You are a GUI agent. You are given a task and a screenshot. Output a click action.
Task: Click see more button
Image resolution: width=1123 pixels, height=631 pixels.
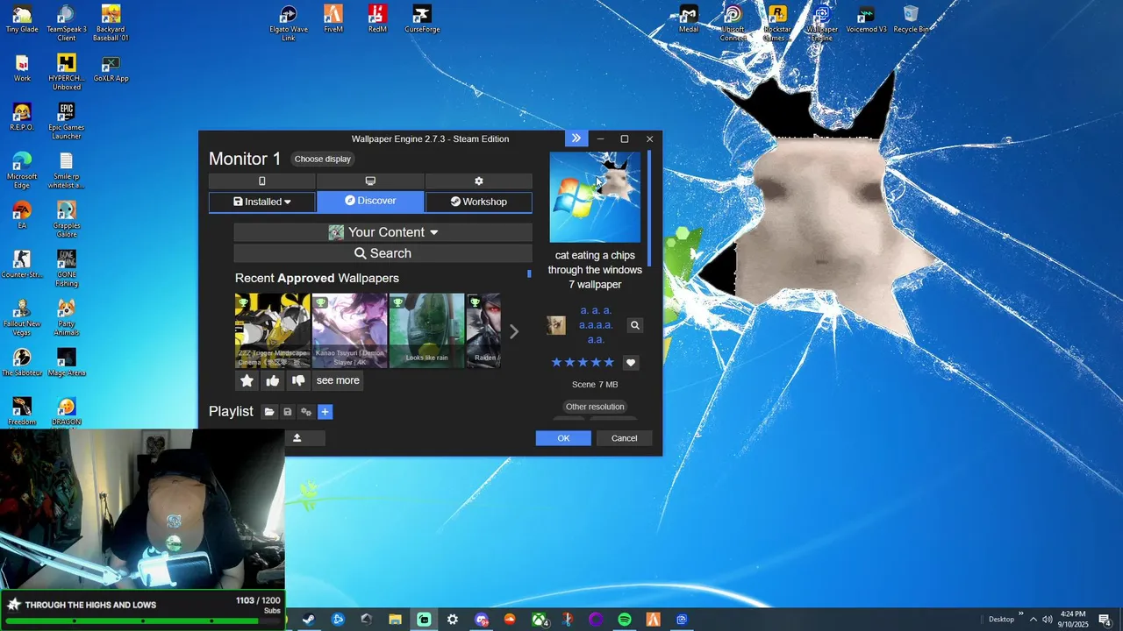[338, 380]
